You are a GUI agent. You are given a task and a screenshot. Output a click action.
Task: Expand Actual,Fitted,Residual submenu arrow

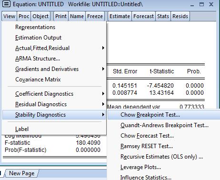(x=103, y=48)
